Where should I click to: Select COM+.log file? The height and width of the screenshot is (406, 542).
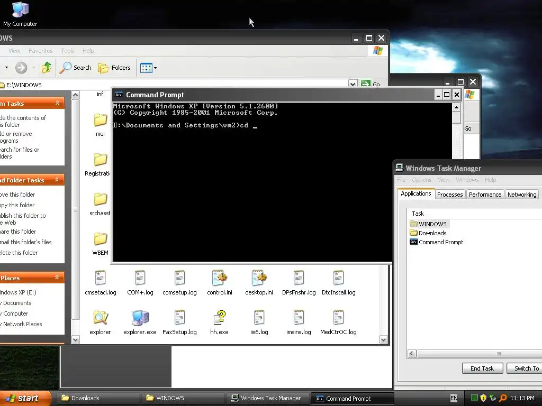[x=140, y=283]
